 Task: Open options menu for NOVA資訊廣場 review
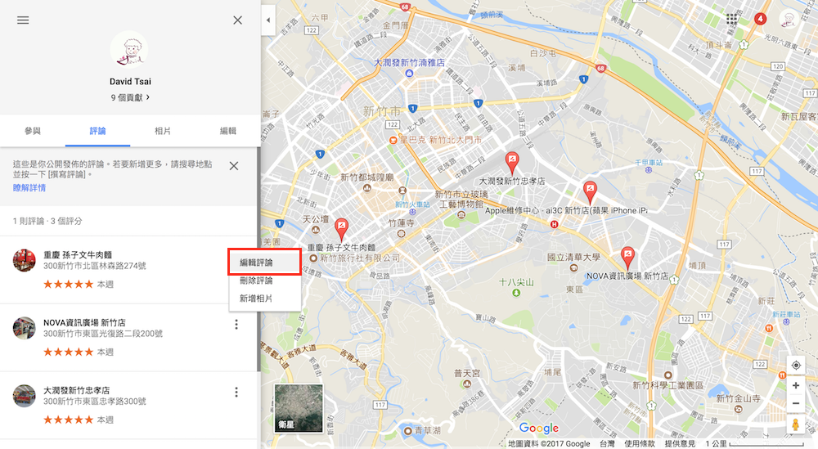point(236,325)
